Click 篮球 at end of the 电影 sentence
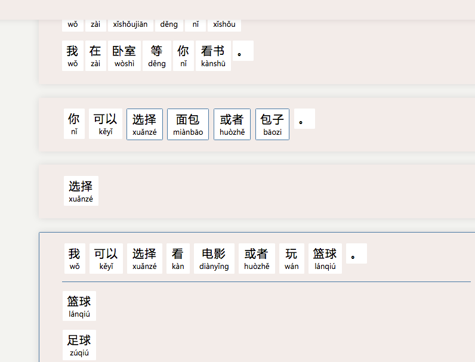Screen dimensions: 475x362 325,259
